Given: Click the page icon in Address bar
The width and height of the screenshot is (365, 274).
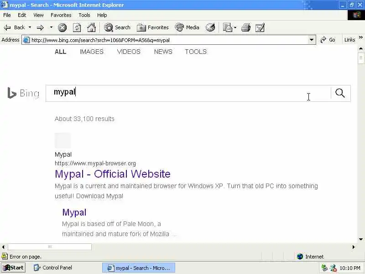Looking at the screenshot, I should [26, 40].
